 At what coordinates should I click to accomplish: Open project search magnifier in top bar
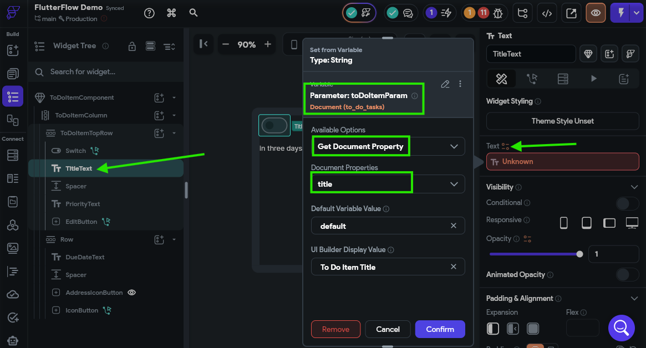193,13
